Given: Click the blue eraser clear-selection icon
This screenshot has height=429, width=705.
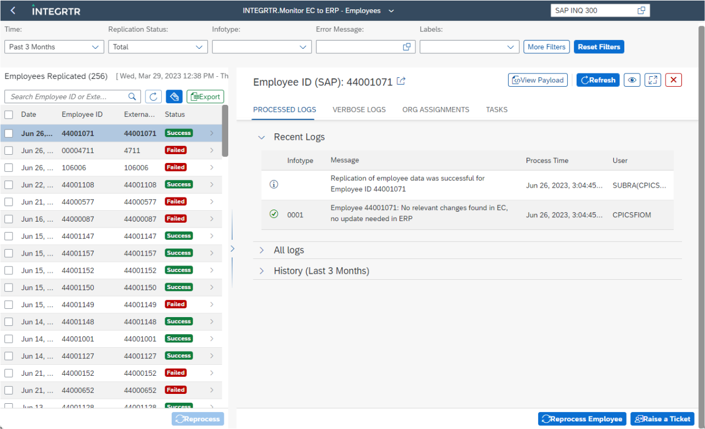Looking at the screenshot, I should pyautogui.click(x=174, y=97).
